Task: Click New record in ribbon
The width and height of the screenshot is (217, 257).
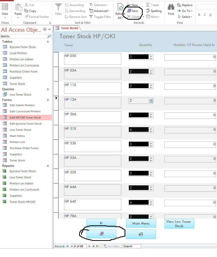Action: pos(133,5)
